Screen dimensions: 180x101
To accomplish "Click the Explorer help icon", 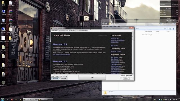I will pos(174,29).
